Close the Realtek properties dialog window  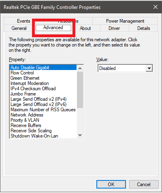[x=156, y=7]
